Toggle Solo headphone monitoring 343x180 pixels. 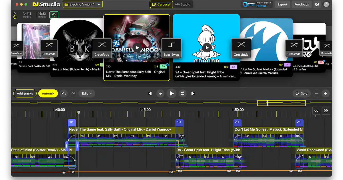click(x=301, y=93)
